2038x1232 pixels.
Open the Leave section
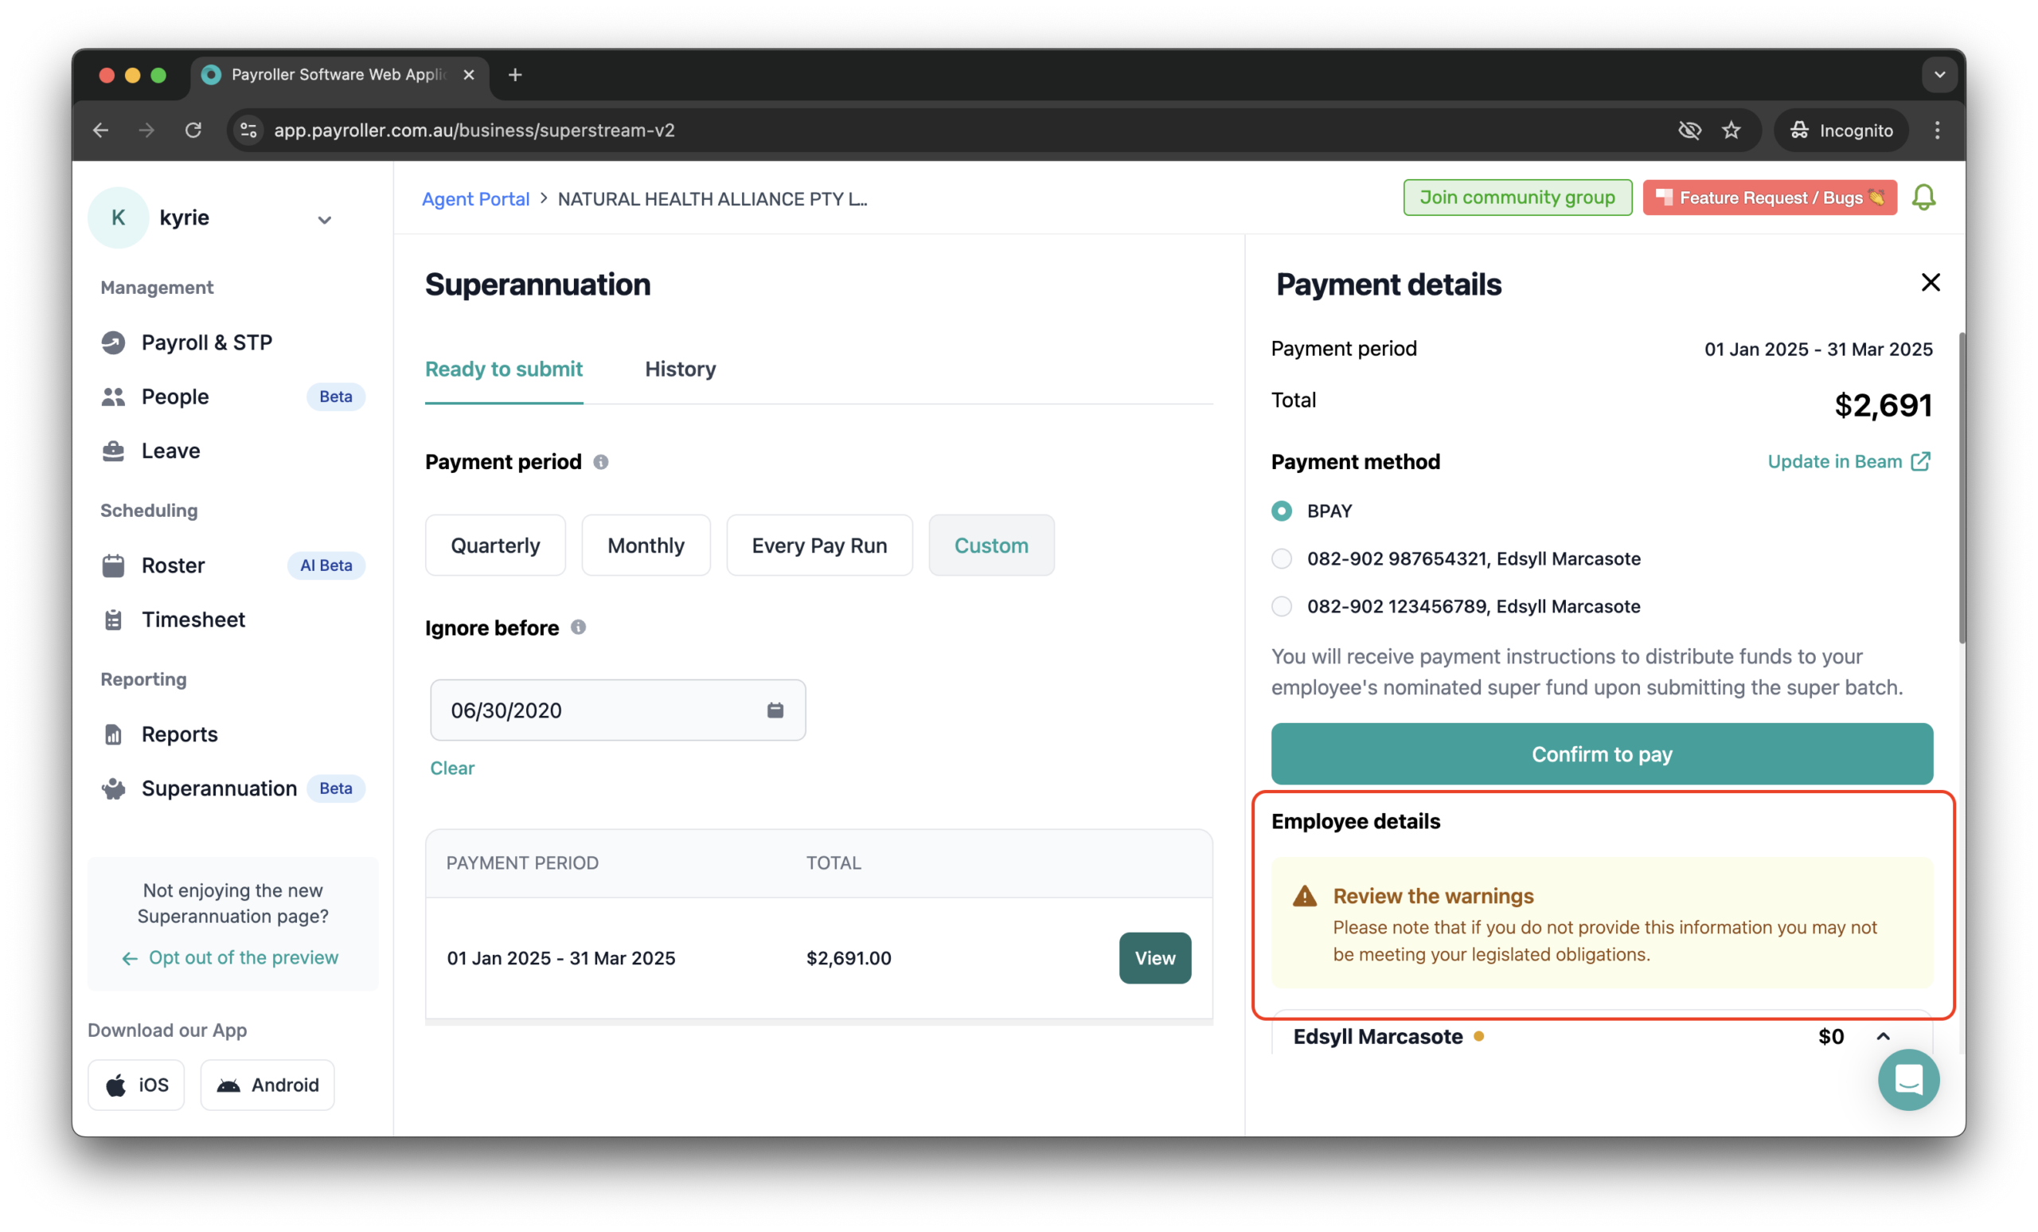[x=114, y=450]
